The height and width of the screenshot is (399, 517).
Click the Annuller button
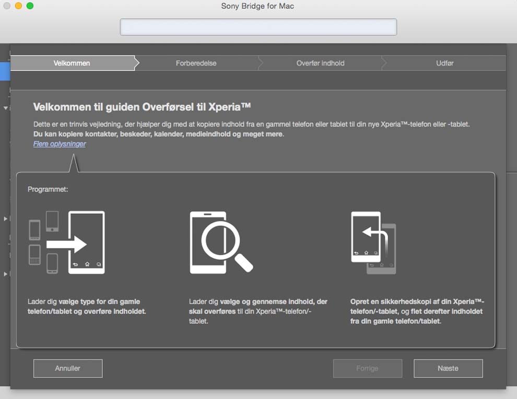[68, 368]
